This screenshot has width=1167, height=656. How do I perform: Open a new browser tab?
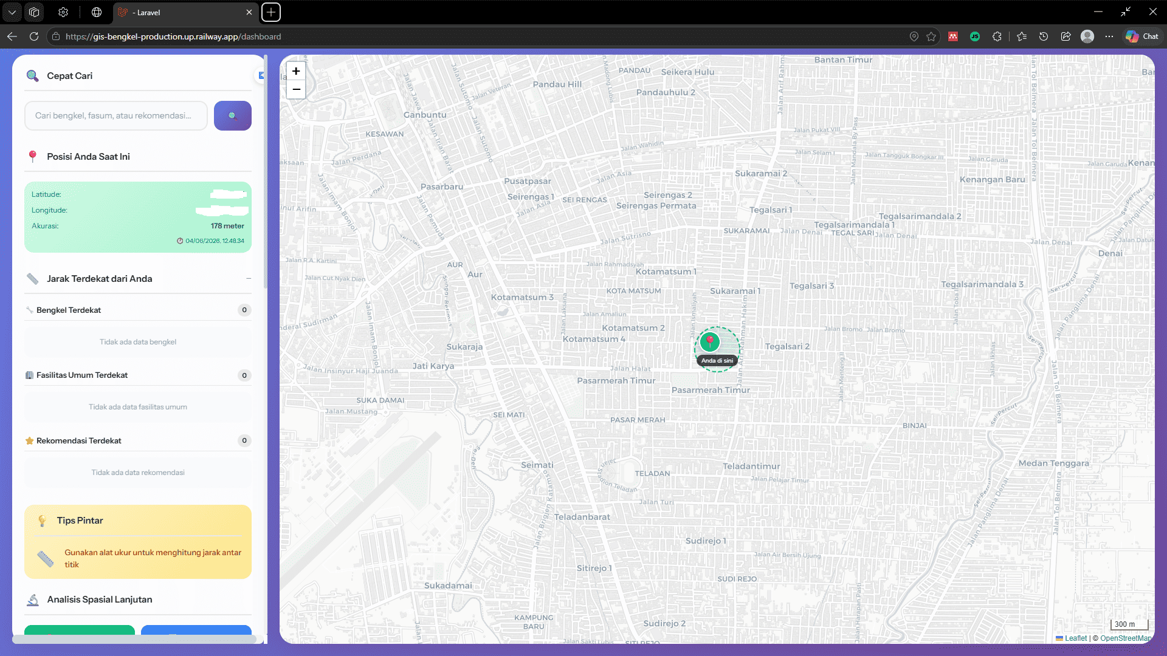click(x=271, y=12)
